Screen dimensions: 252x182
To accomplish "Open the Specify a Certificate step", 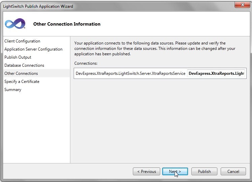I will coord(22,82).
